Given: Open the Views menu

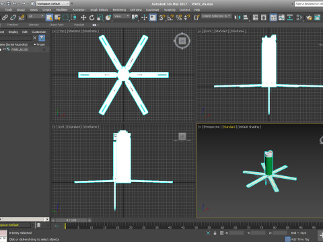Looking at the screenshot, I should (34, 10).
